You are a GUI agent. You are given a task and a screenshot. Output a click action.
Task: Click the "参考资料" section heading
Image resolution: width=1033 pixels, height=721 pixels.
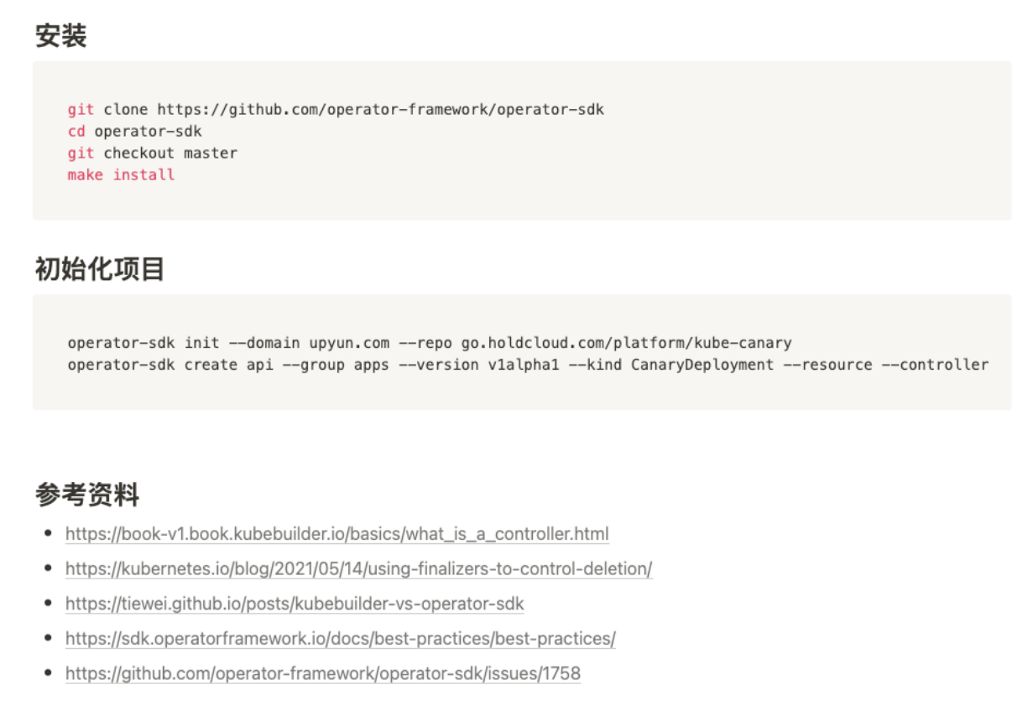point(87,495)
